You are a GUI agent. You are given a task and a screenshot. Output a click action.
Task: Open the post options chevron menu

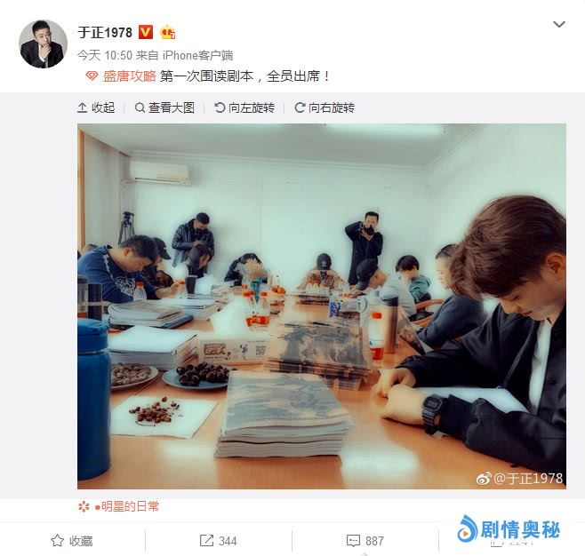coord(558,25)
